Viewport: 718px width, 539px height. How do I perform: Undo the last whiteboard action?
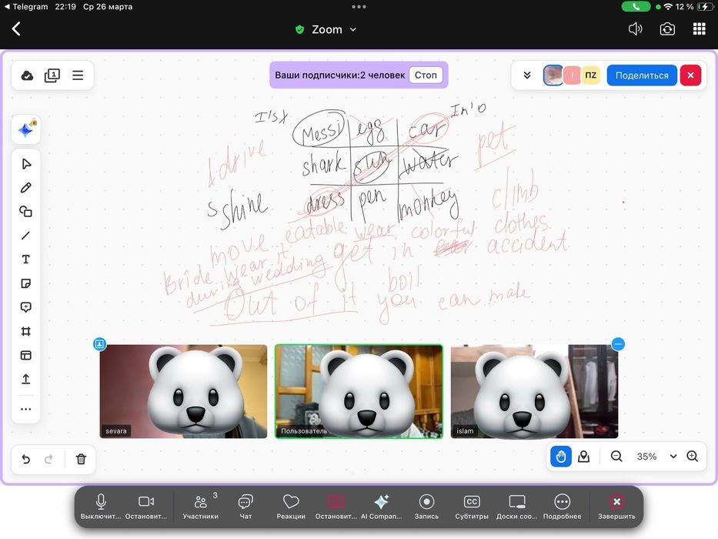coord(26,459)
